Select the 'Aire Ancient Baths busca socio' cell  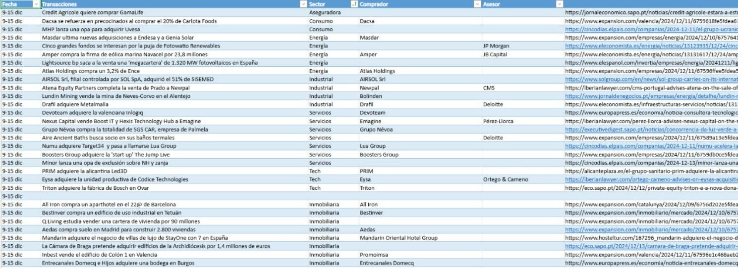click(174, 137)
